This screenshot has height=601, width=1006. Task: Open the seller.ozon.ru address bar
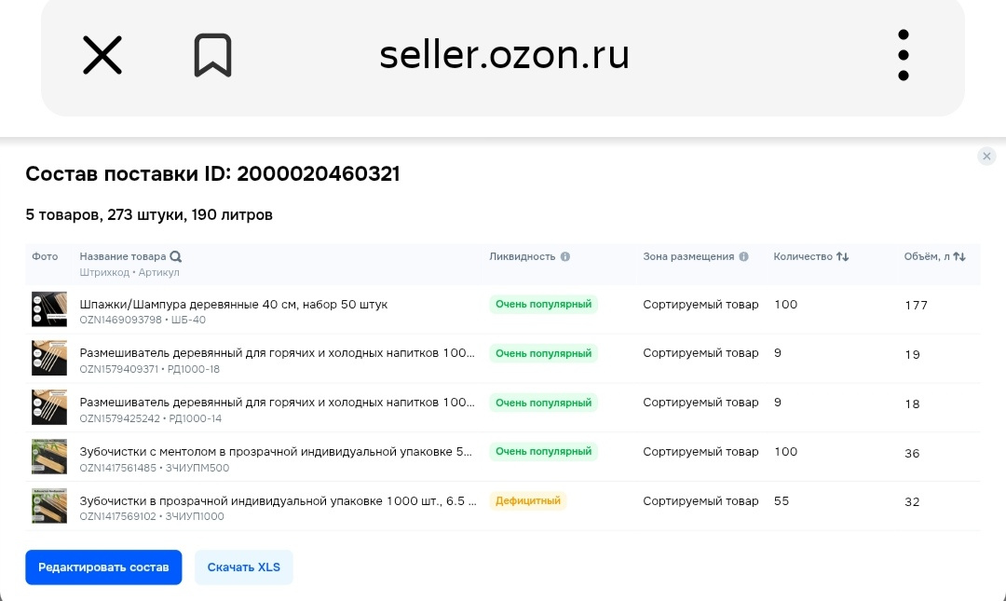point(504,55)
